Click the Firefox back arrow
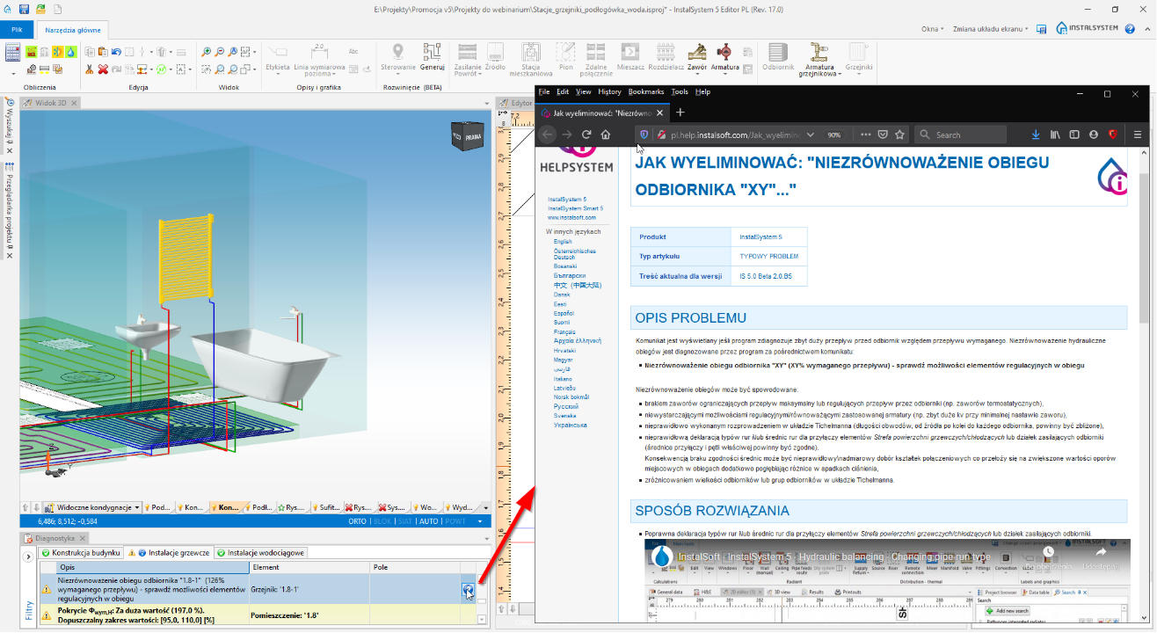 click(548, 135)
